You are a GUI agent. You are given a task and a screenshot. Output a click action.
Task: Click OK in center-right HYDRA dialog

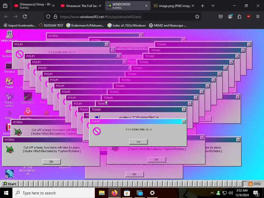[156, 160]
